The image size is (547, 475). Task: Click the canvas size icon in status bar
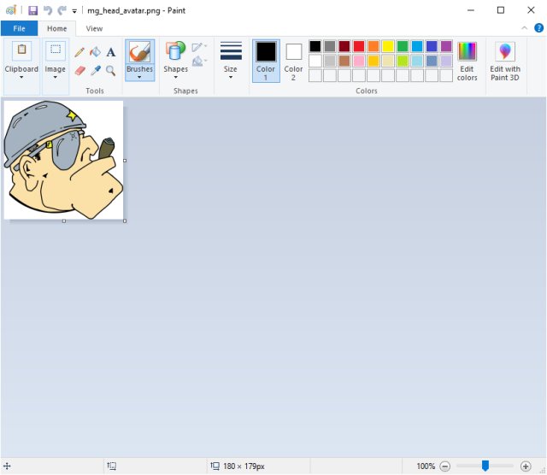(215, 466)
